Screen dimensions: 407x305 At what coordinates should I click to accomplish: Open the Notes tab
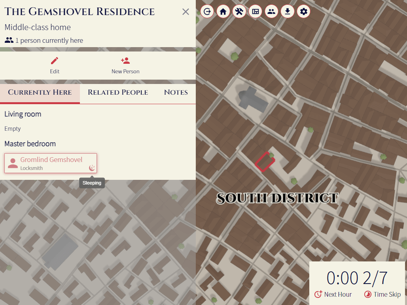coord(176,92)
